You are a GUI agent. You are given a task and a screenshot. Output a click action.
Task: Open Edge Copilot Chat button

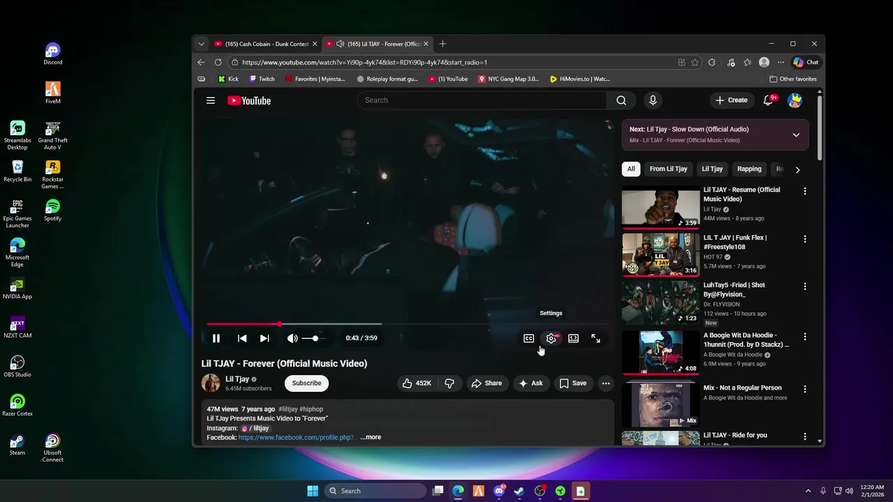coord(806,62)
